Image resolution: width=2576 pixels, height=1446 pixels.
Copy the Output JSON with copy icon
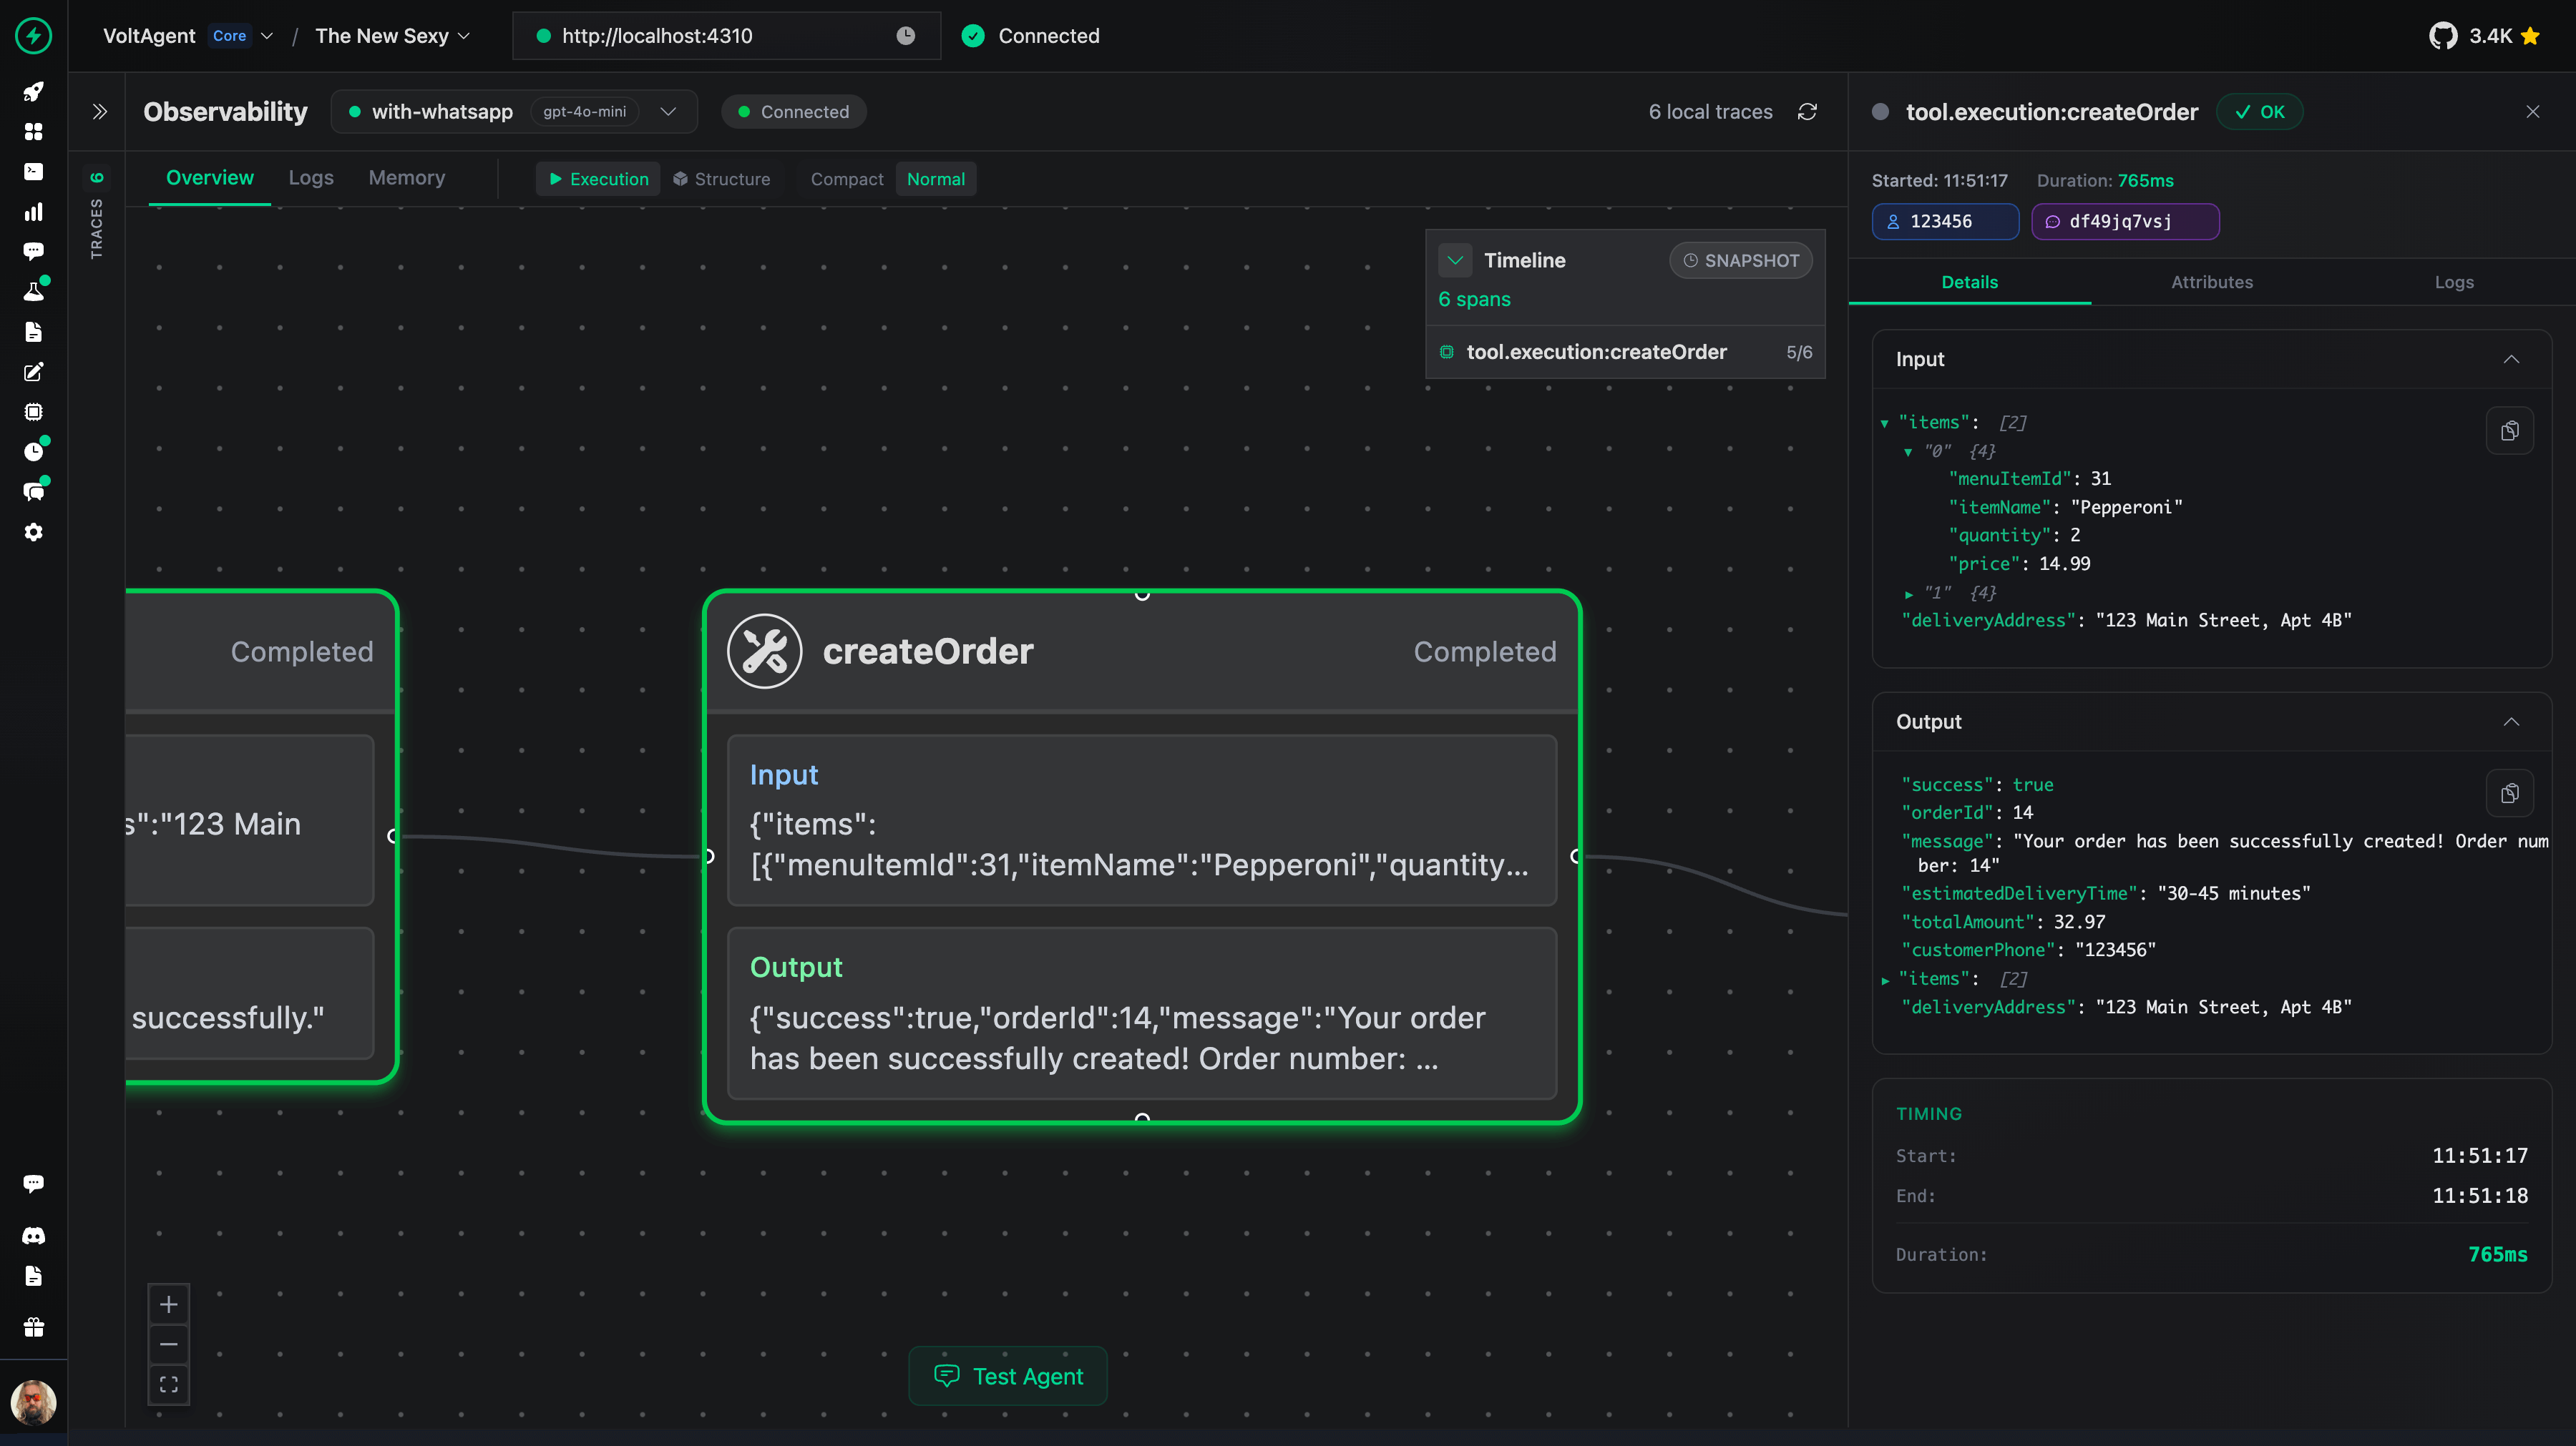(2509, 794)
